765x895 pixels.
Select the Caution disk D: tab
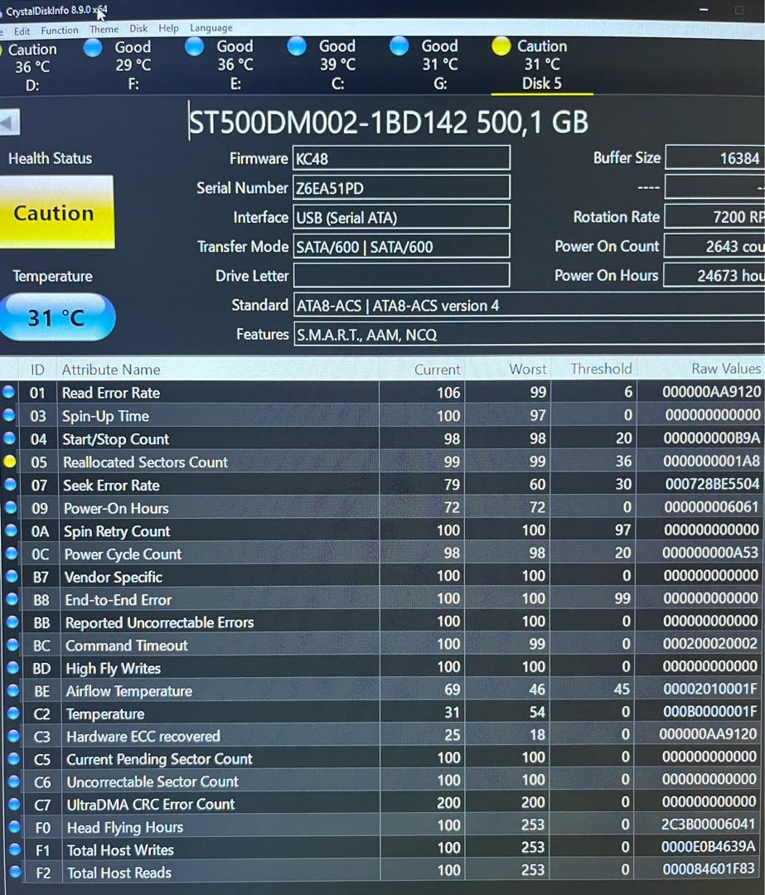[30, 67]
